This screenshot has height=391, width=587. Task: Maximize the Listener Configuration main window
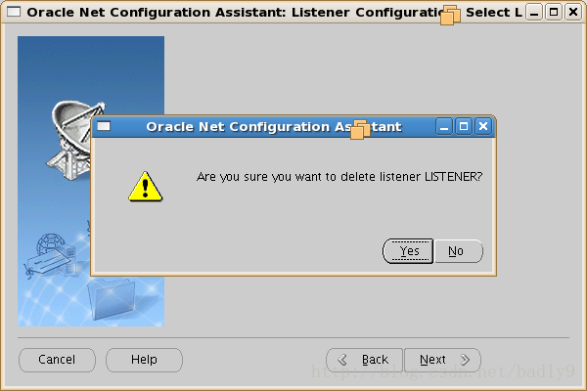[554, 13]
